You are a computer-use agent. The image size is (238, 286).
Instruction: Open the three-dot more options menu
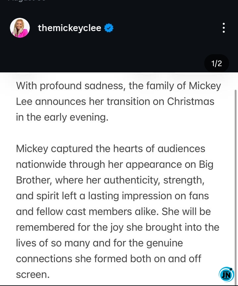coord(224,28)
